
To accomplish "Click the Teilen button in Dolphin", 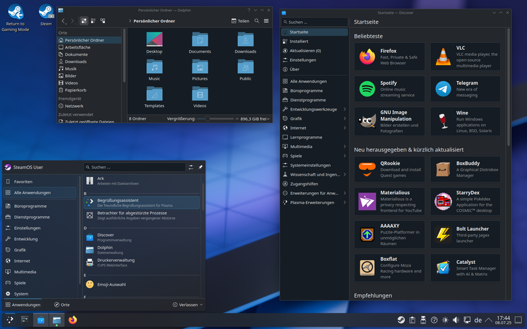I will (240, 21).
